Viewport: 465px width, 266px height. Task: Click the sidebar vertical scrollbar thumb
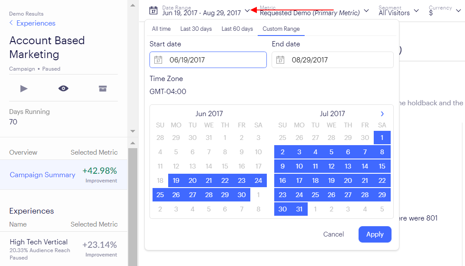pyautogui.click(x=133, y=207)
